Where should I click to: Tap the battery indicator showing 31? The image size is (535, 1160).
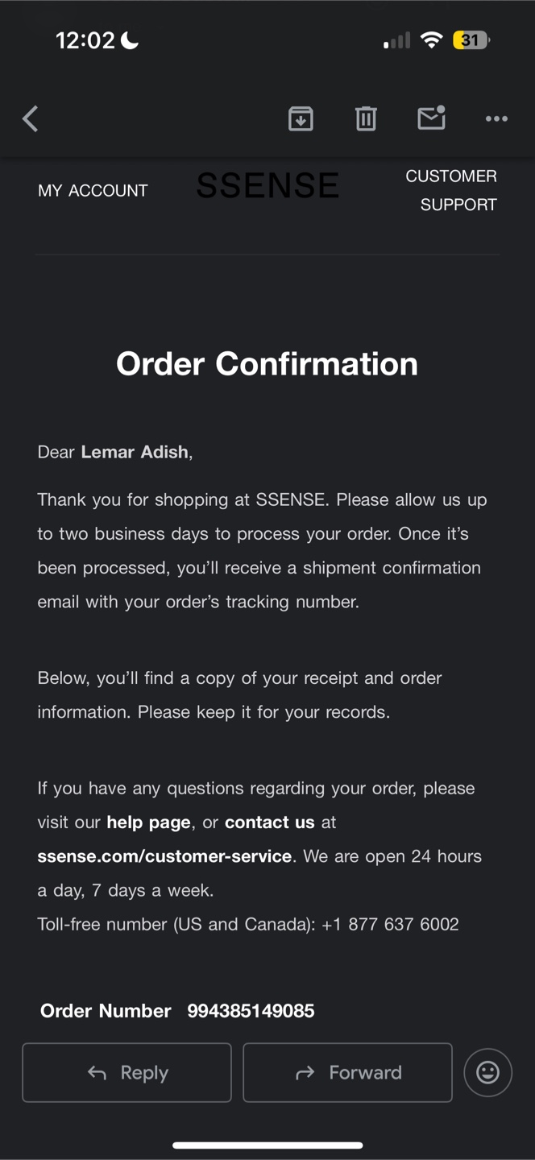coord(471,40)
